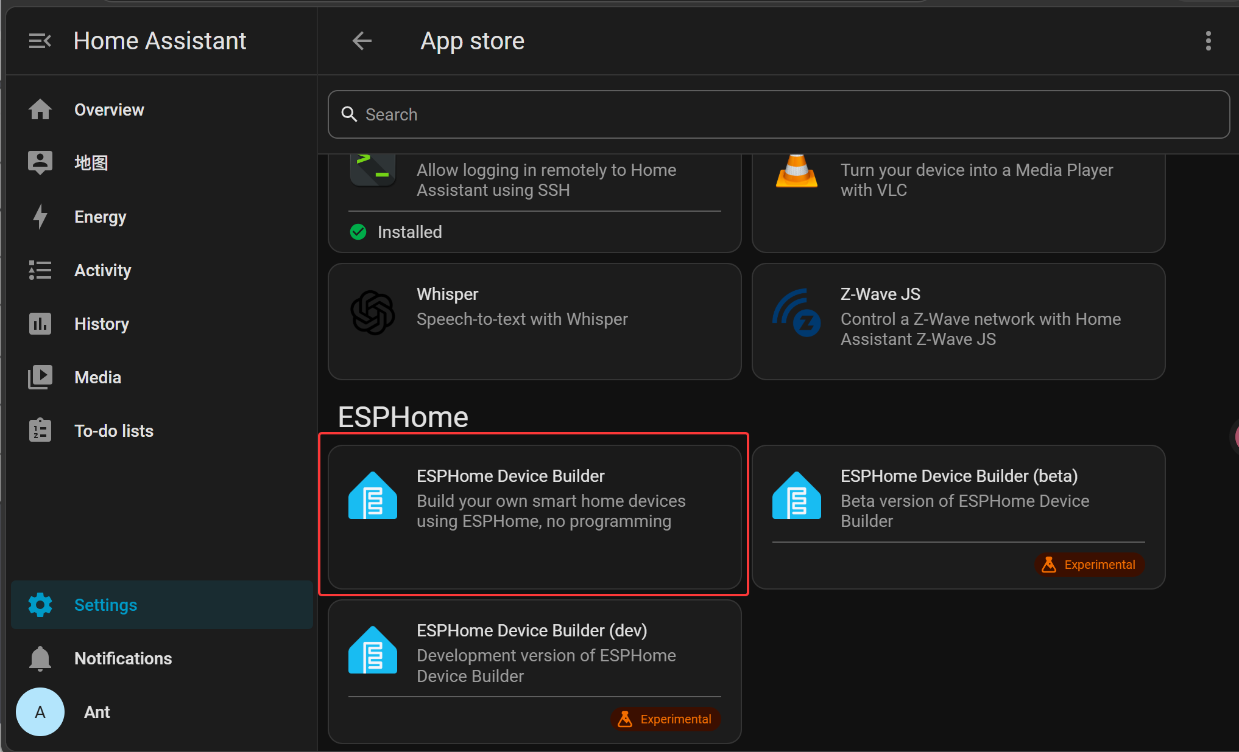Open the three-dot overflow menu
Image resolution: width=1239 pixels, height=752 pixels.
tap(1208, 41)
